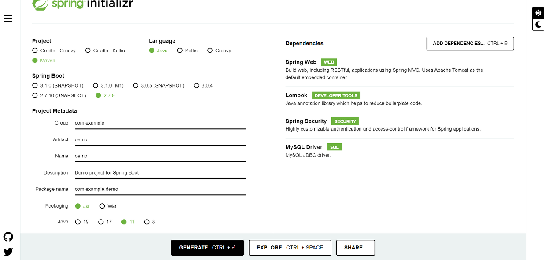Edit the Package name field
The width and height of the screenshot is (548, 260).
click(160, 189)
